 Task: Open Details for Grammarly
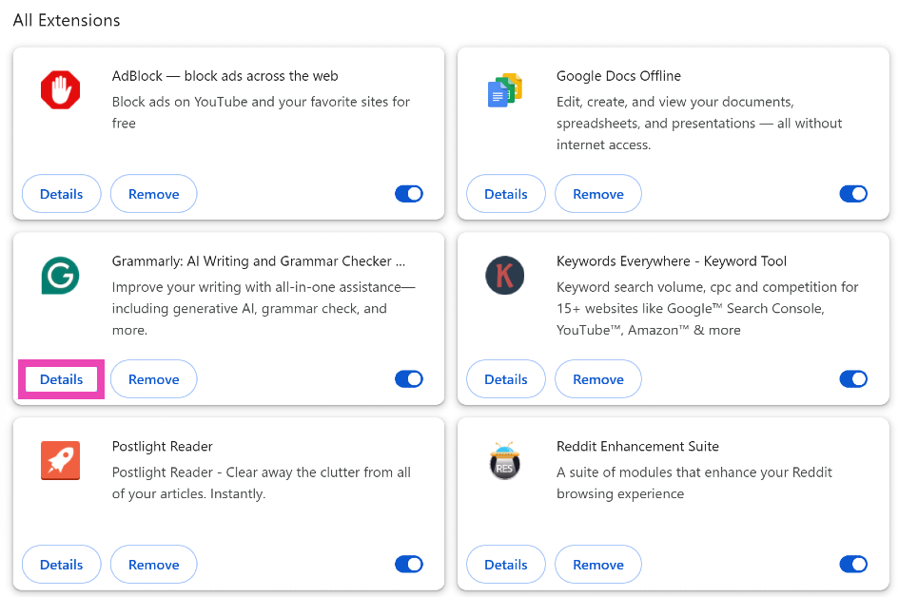(x=62, y=379)
